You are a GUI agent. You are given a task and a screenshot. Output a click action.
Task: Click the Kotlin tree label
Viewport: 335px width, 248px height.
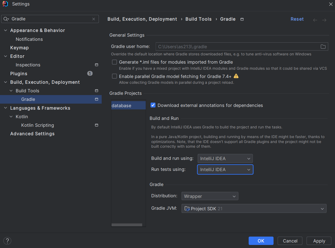point(22,117)
